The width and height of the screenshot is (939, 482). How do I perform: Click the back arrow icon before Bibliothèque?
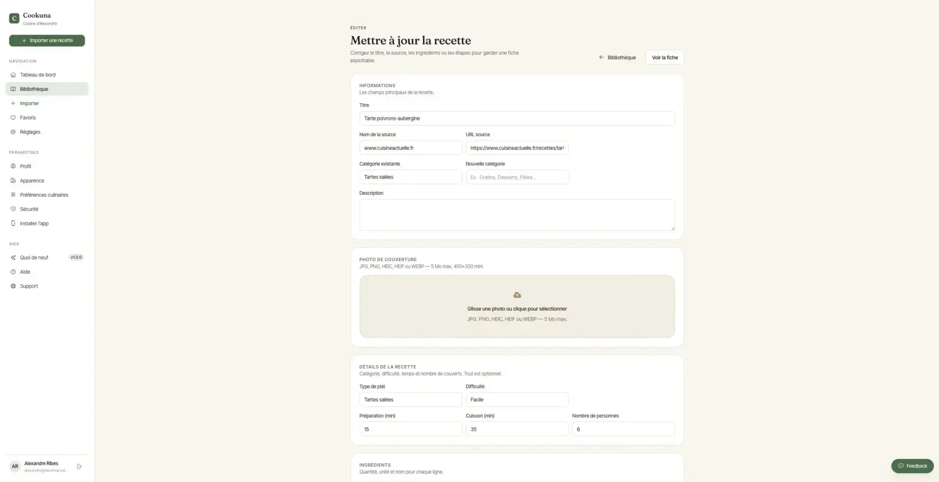(x=602, y=58)
